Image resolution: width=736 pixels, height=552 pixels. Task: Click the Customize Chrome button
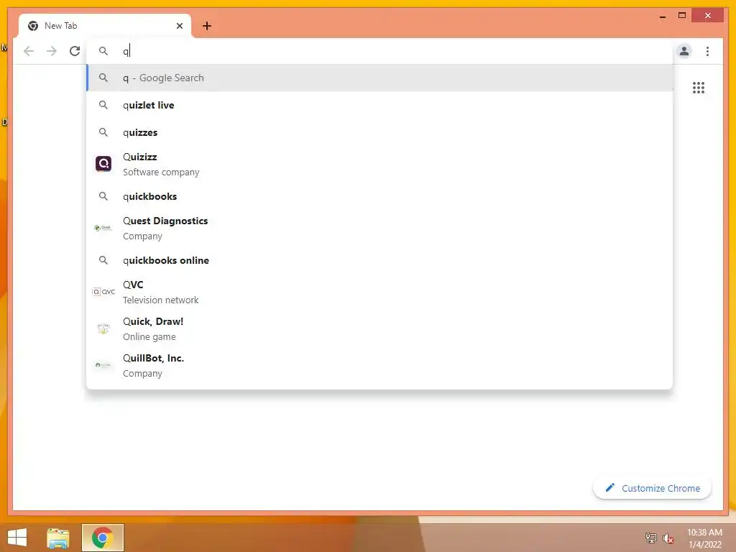653,488
